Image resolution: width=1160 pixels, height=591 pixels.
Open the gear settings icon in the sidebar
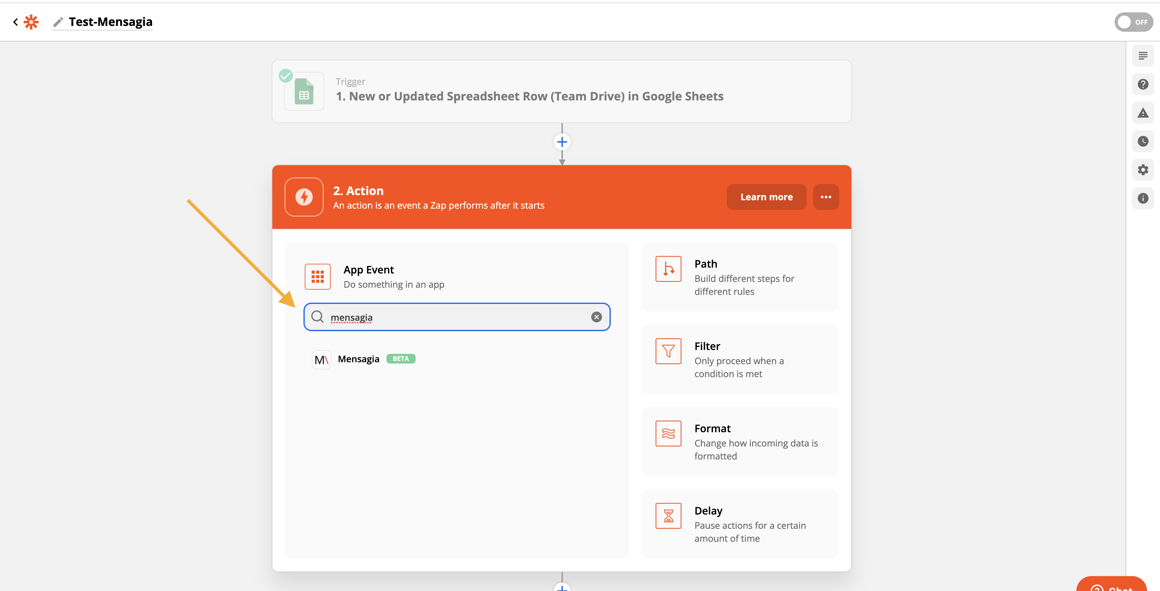tap(1142, 170)
